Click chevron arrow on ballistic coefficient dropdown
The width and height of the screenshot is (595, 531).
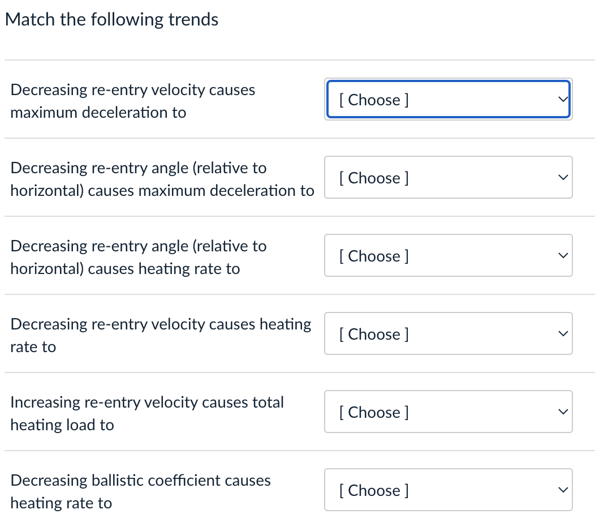click(562, 490)
